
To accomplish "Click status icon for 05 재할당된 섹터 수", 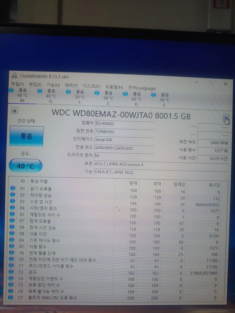I will pos(13,214).
